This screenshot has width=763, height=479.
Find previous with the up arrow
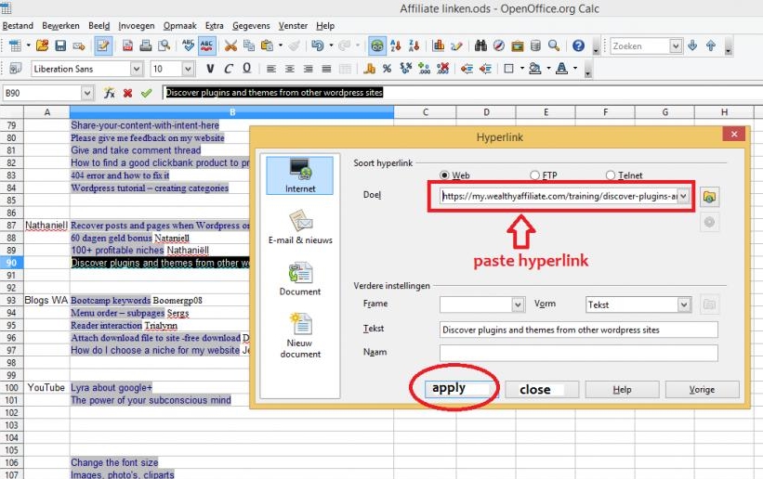[x=711, y=45]
